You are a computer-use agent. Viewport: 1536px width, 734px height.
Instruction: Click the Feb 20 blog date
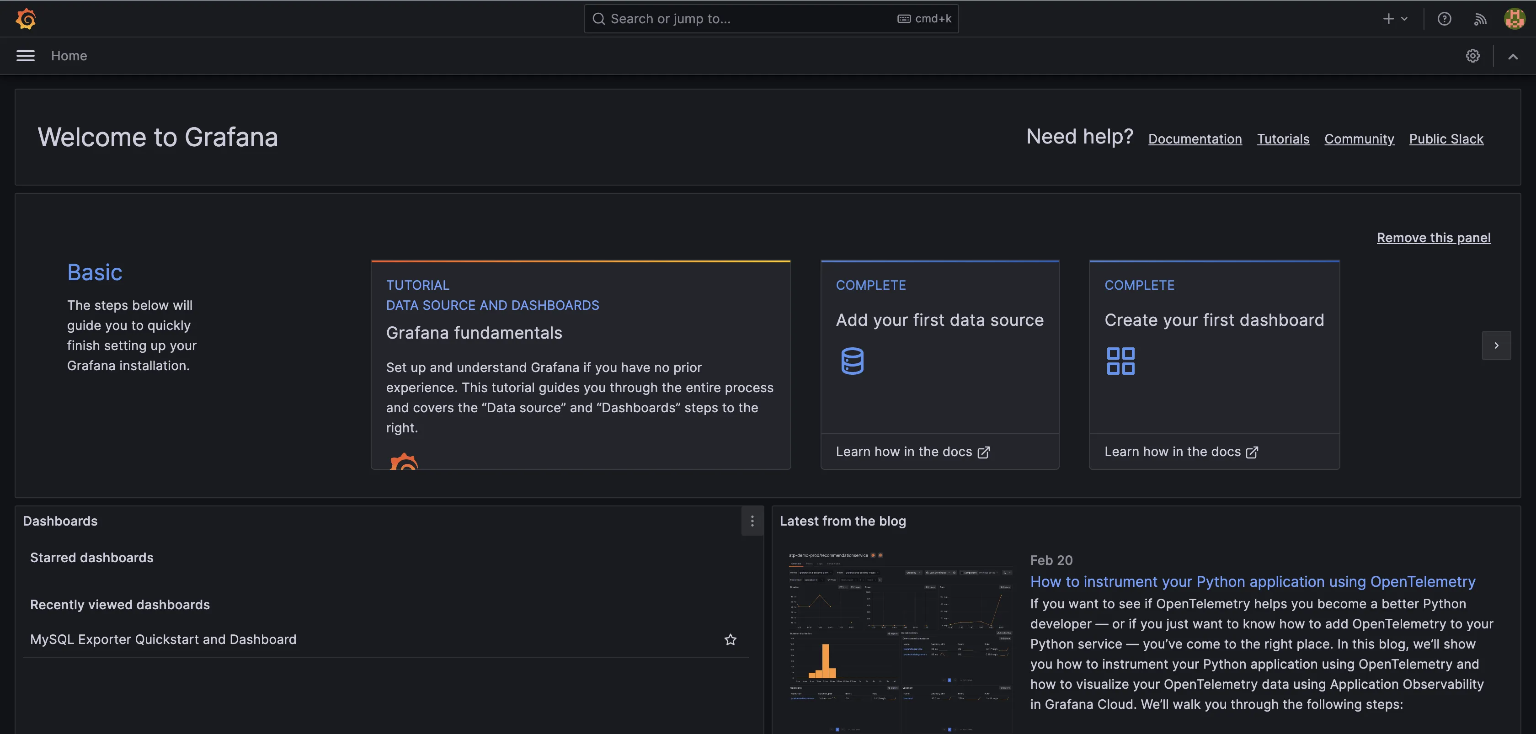point(1051,560)
